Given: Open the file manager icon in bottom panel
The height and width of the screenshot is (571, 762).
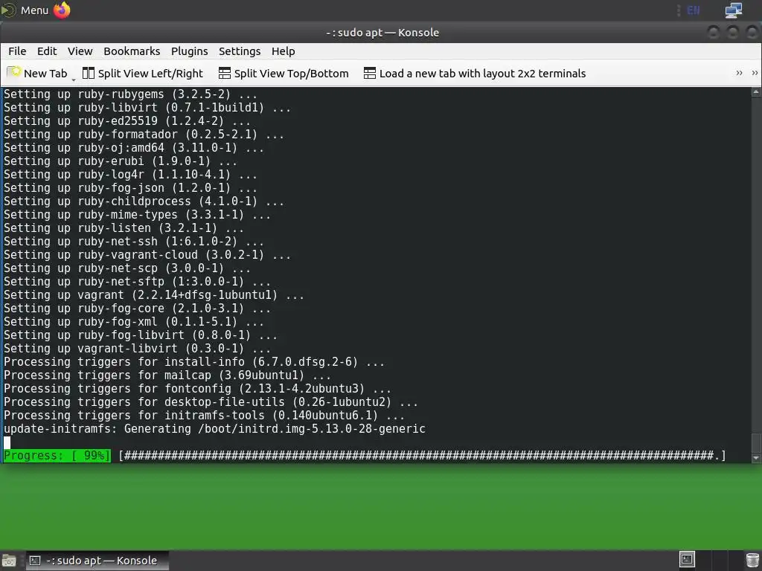Looking at the screenshot, I should coord(9,561).
